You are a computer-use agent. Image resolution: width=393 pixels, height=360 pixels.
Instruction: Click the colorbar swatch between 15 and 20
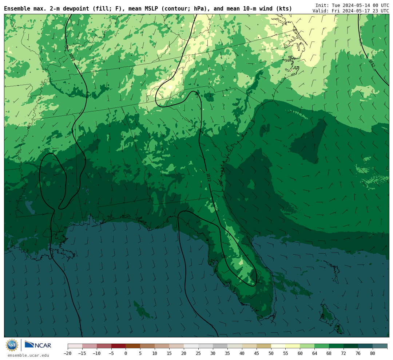pos(177,346)
